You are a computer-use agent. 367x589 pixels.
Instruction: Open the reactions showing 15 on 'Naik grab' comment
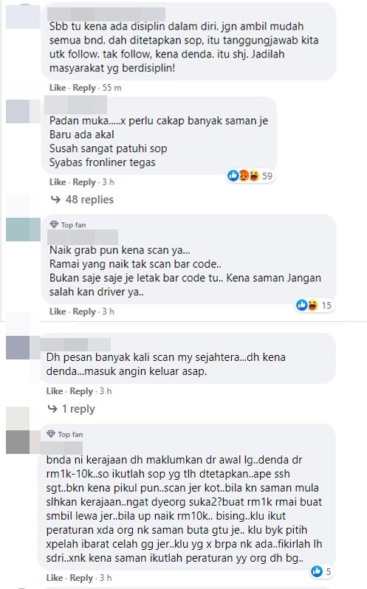tap(314, 305)
